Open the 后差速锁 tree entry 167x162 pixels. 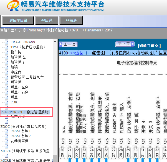click(18, 116)
